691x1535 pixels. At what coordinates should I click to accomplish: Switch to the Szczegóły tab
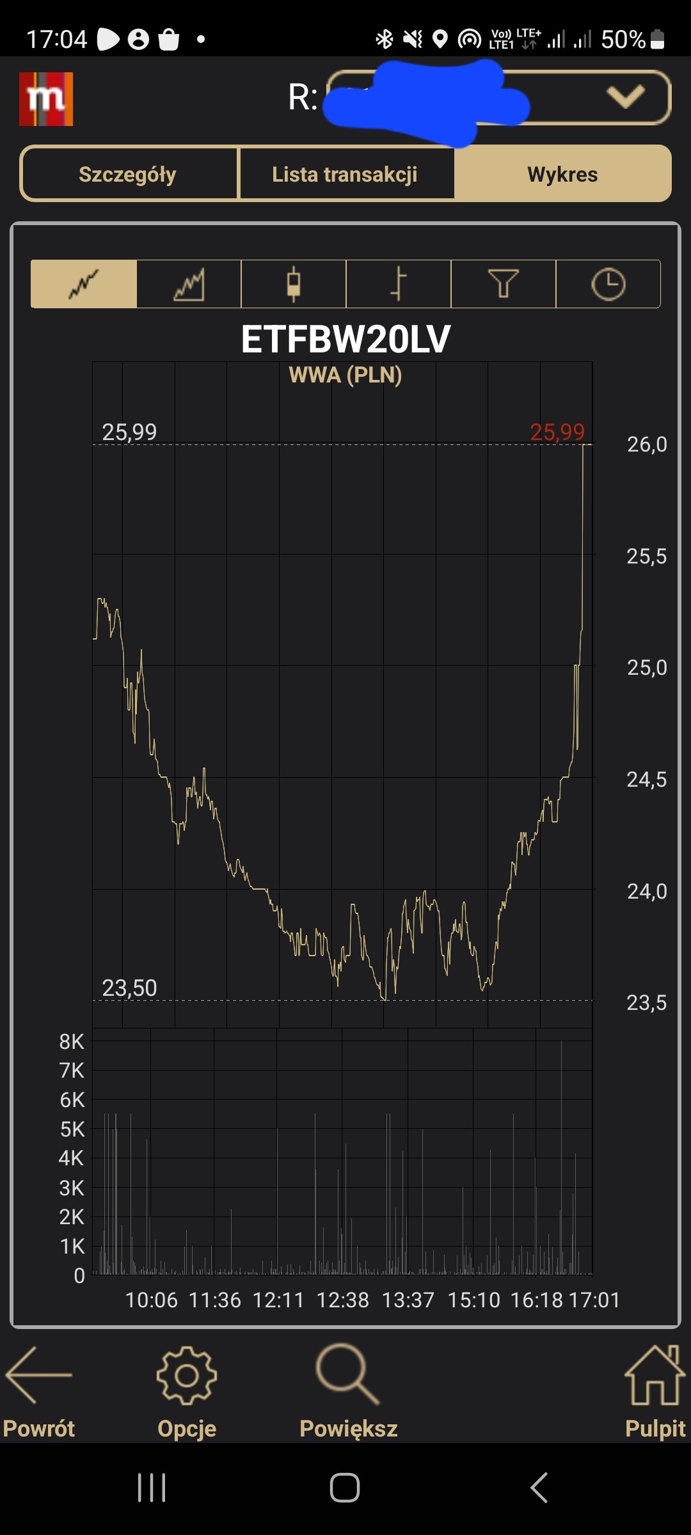click(129, 174)
